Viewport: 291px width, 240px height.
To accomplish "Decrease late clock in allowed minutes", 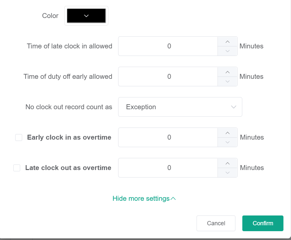I will [x=228, y=51].
